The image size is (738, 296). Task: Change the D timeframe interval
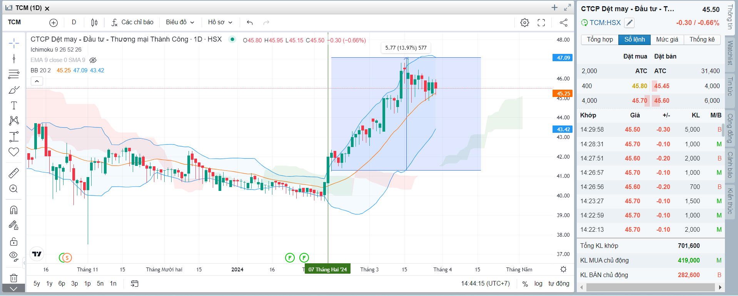tap(74, 22)
